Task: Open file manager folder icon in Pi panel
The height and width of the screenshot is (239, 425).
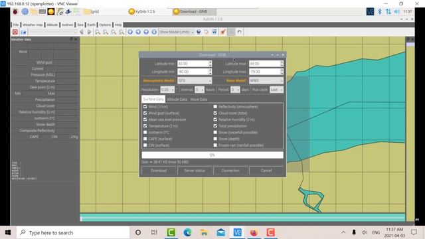Action: [x=34, y=11]
